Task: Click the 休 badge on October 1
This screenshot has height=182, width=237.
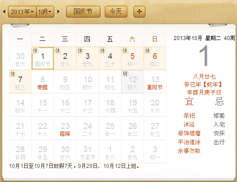Action: tap(35, 51)
